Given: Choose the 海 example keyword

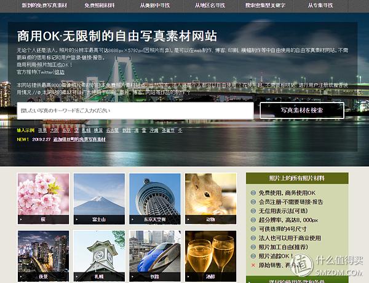Looking at the screenshot, I should point(137,130).
